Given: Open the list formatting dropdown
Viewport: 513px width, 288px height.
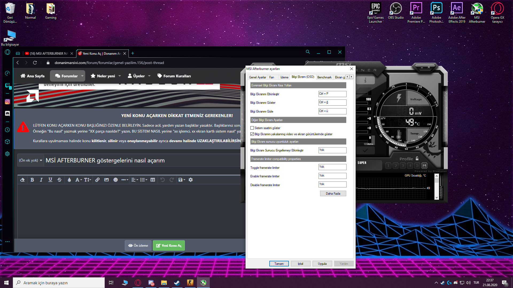Looking at the screenshot, I should [144, 180].
